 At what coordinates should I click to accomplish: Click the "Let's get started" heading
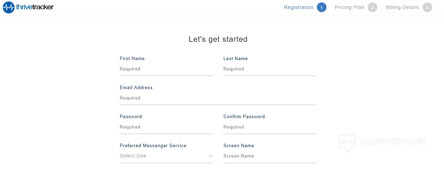click(x=218, y=39)
